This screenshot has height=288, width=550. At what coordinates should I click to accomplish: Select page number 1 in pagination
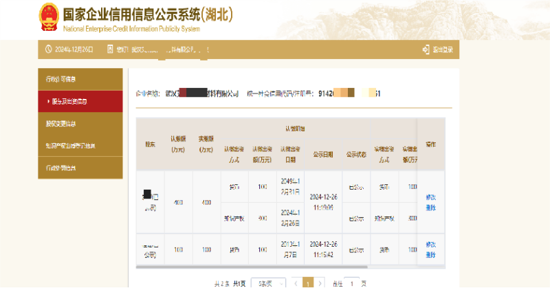click(309, 283)
